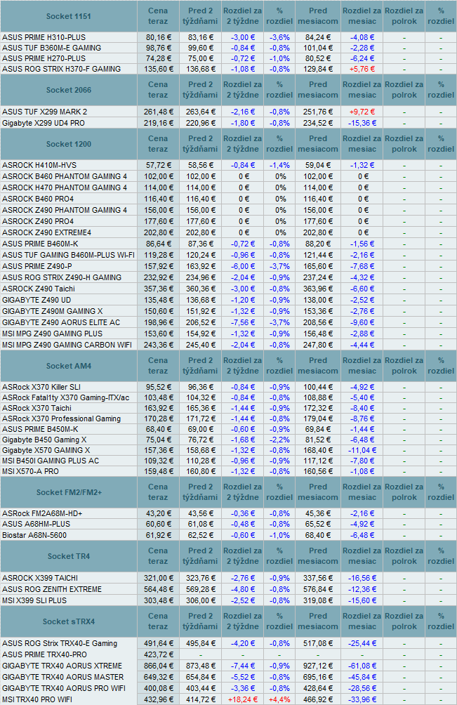457x705 pixels.
Task: Click the Socket sTRX4 section header
Action: (x=69, y=622)
